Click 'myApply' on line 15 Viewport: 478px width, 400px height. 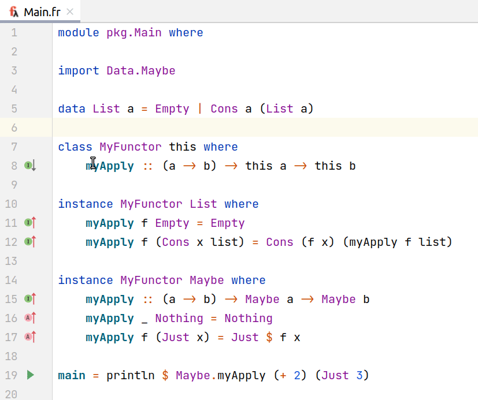109,299
